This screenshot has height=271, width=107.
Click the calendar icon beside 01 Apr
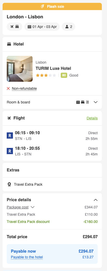[x=29, y=27]
